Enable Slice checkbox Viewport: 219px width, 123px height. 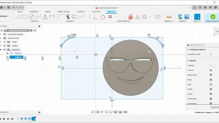point(211,84)
